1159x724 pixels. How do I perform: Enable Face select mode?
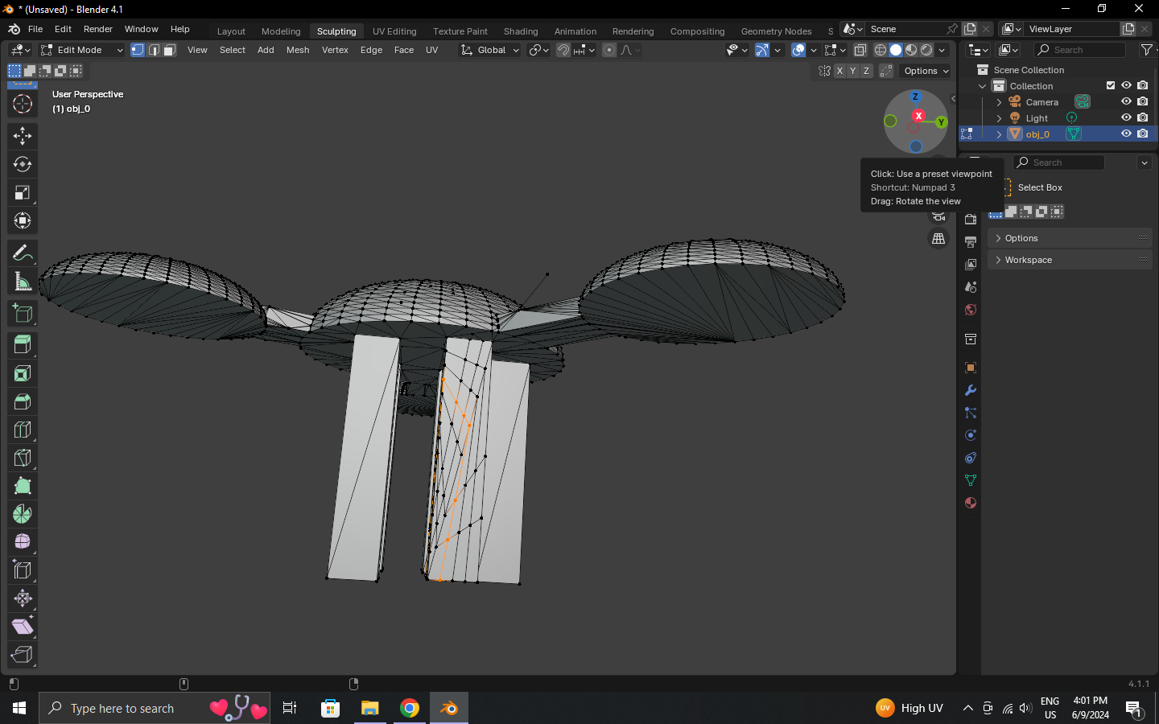click(x=170, y=50)
